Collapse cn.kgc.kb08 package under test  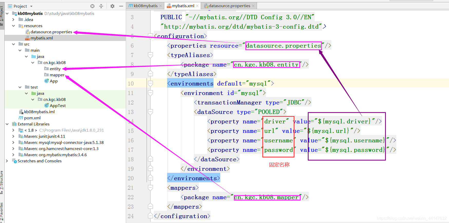[33, 99]
